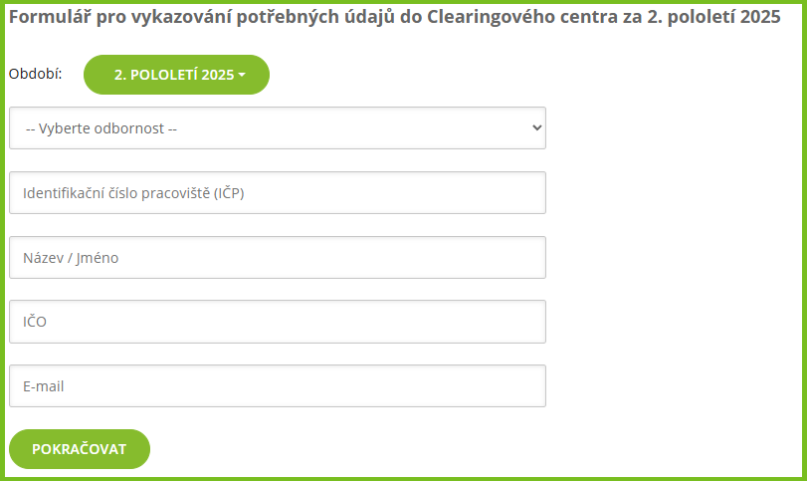
Task: Place cursor in the workplace ID (IČP) textbox
Action: (278, 193)
